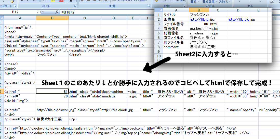Viewport: 280px width, 139px height.
Task: Click the link row referencing style2.css
Action: 74,46
